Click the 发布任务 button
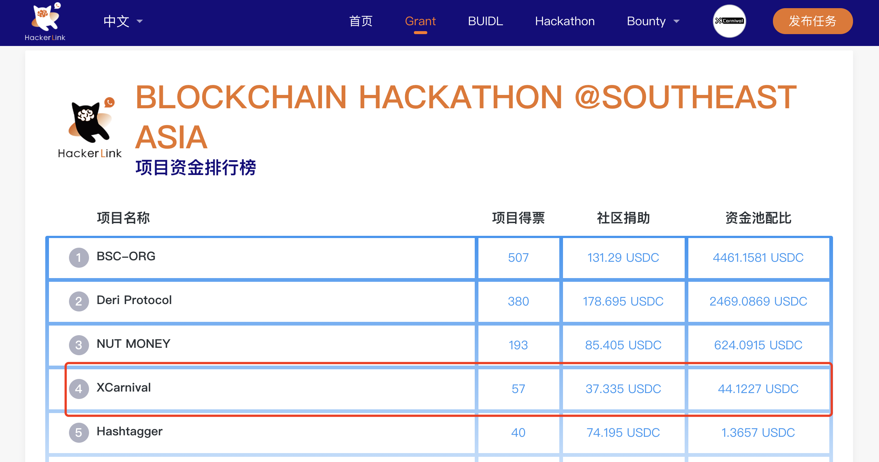 [x=813, y=21]
